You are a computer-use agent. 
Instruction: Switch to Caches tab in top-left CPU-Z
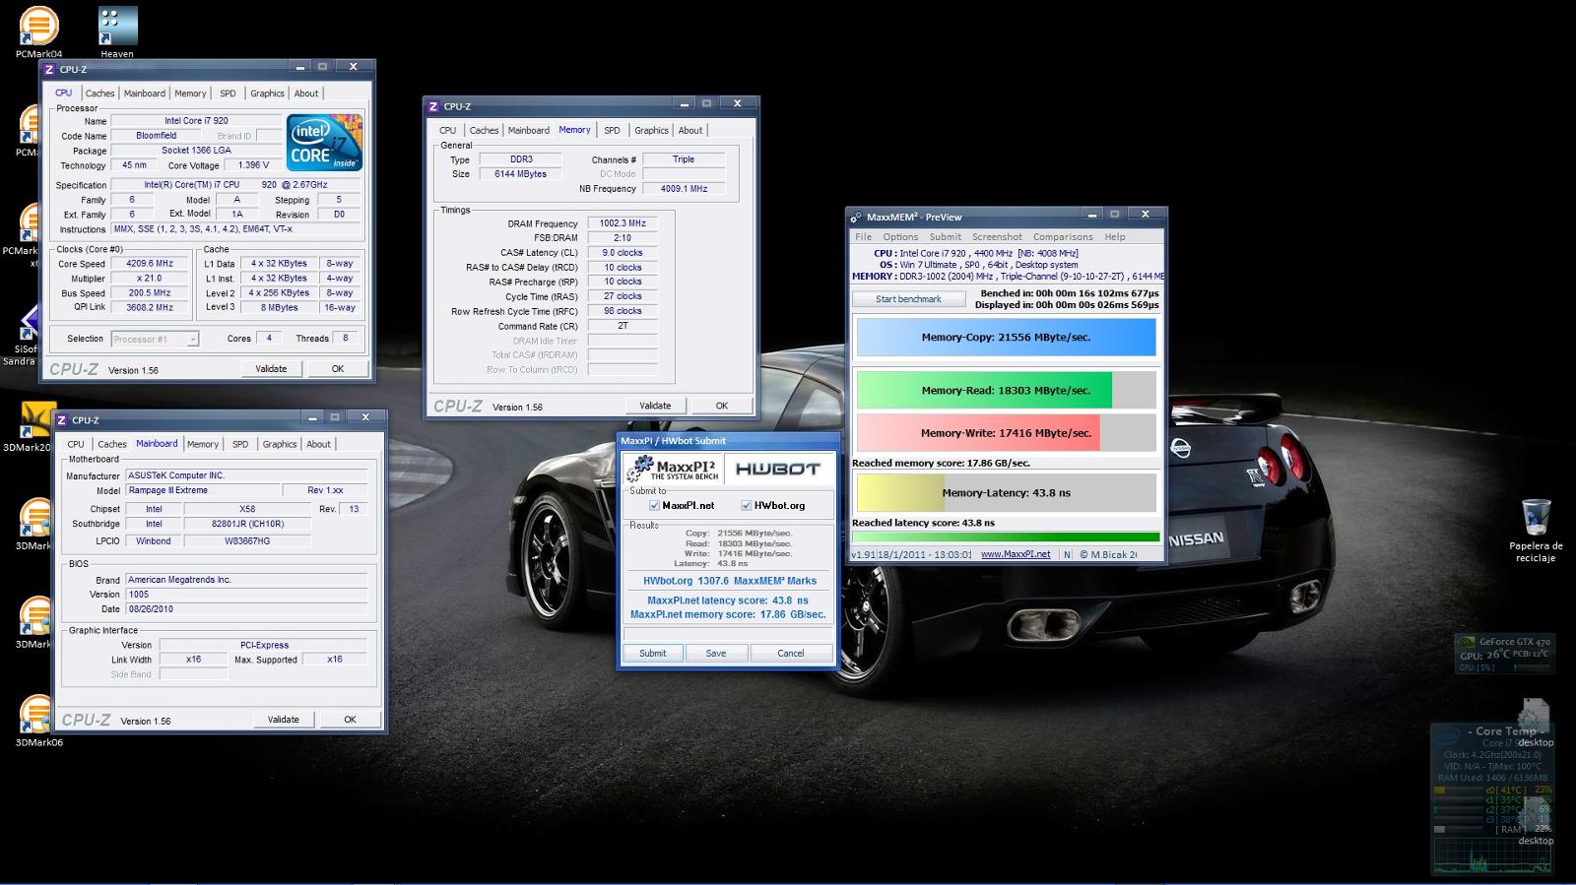[99, 94]
